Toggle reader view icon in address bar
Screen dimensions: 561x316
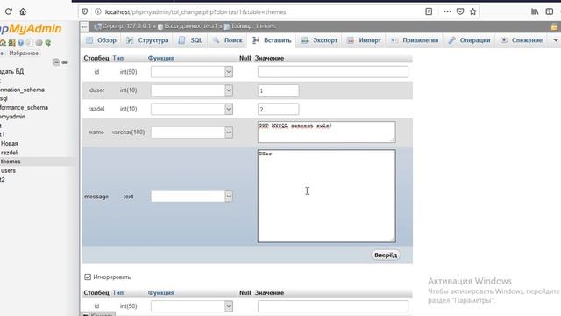point(429,11)
